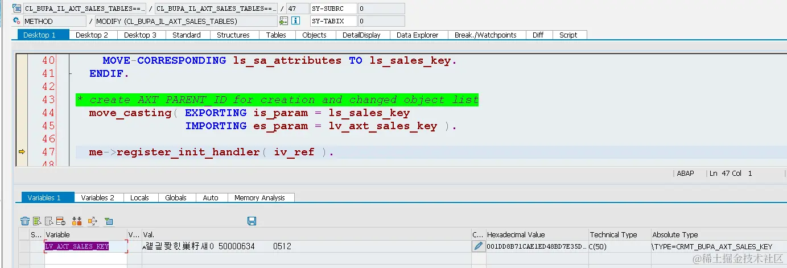Click the orange branching arrow icon in the Variables toolbar

point(93,221)
